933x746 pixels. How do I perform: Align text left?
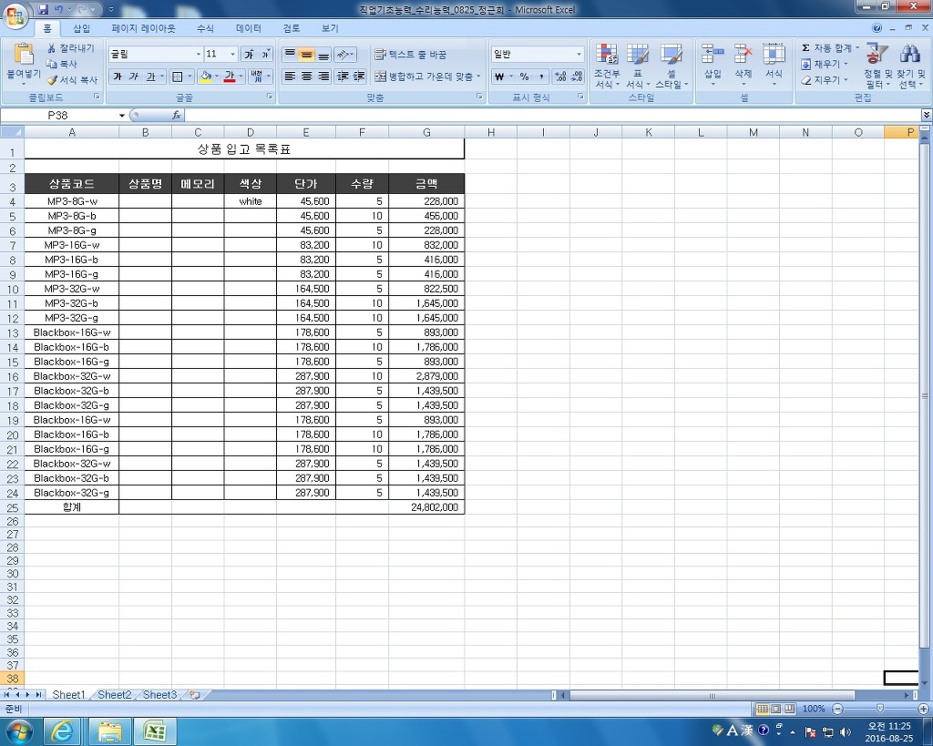click(290, 77)
